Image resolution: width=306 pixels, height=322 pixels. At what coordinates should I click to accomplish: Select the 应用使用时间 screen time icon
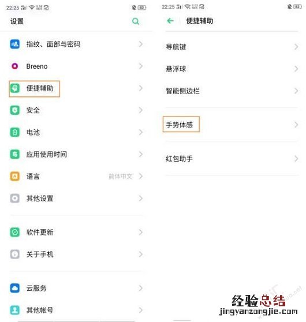[15, 154]
